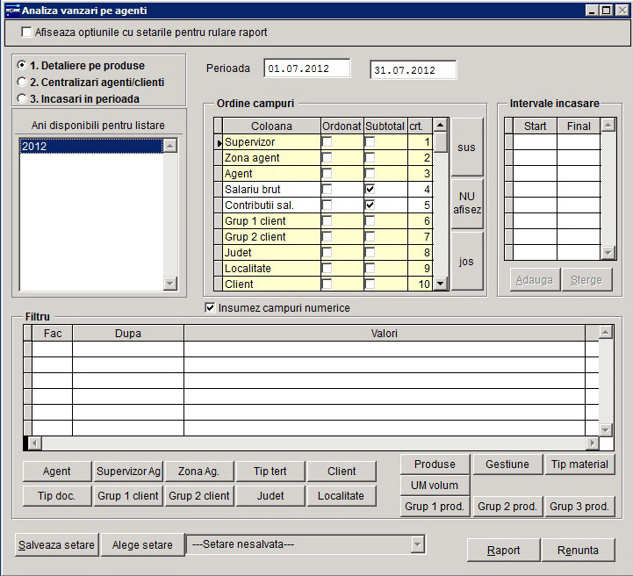Select radio option 3. Incasari in perioada
This screenshot has height=576, width=633.
(22, 98)
